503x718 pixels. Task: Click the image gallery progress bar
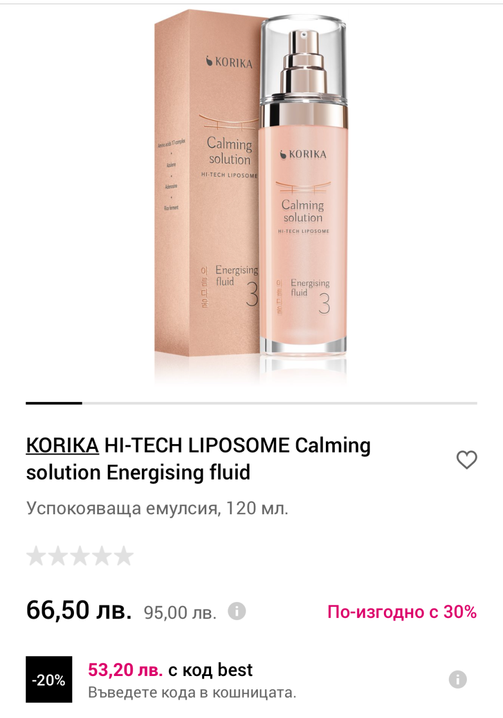(251, 403)
